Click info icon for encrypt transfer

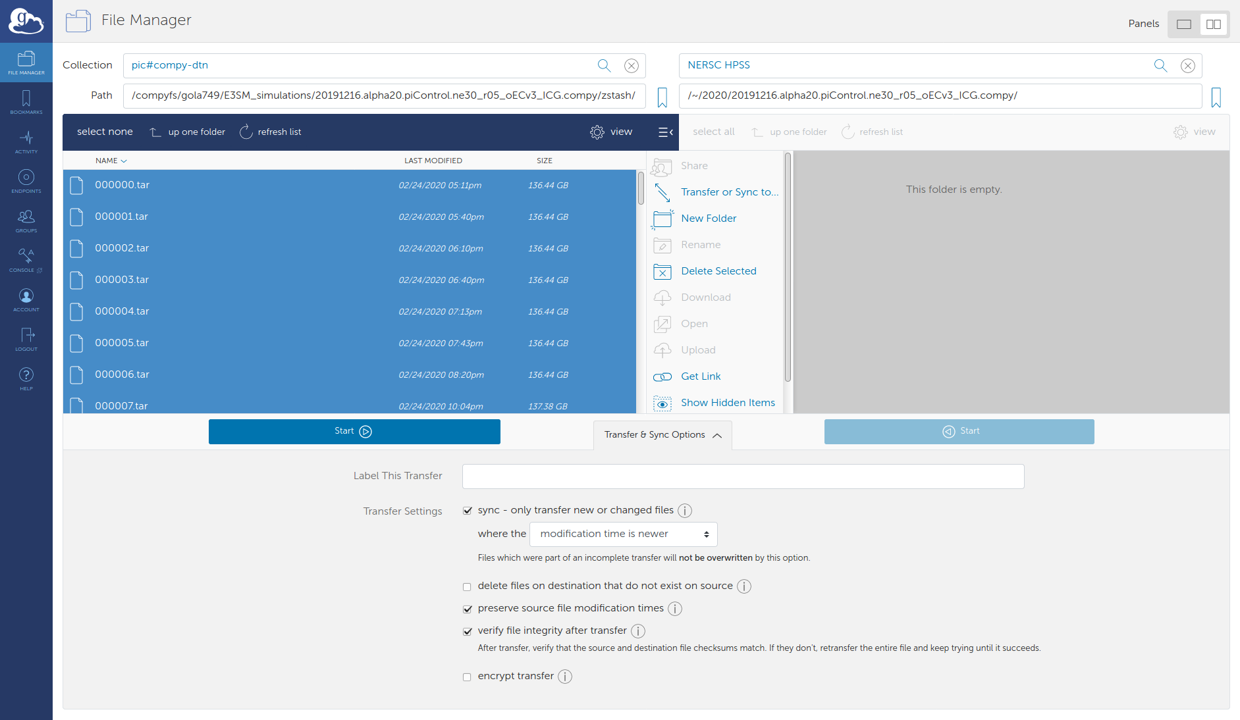(565, 677)
